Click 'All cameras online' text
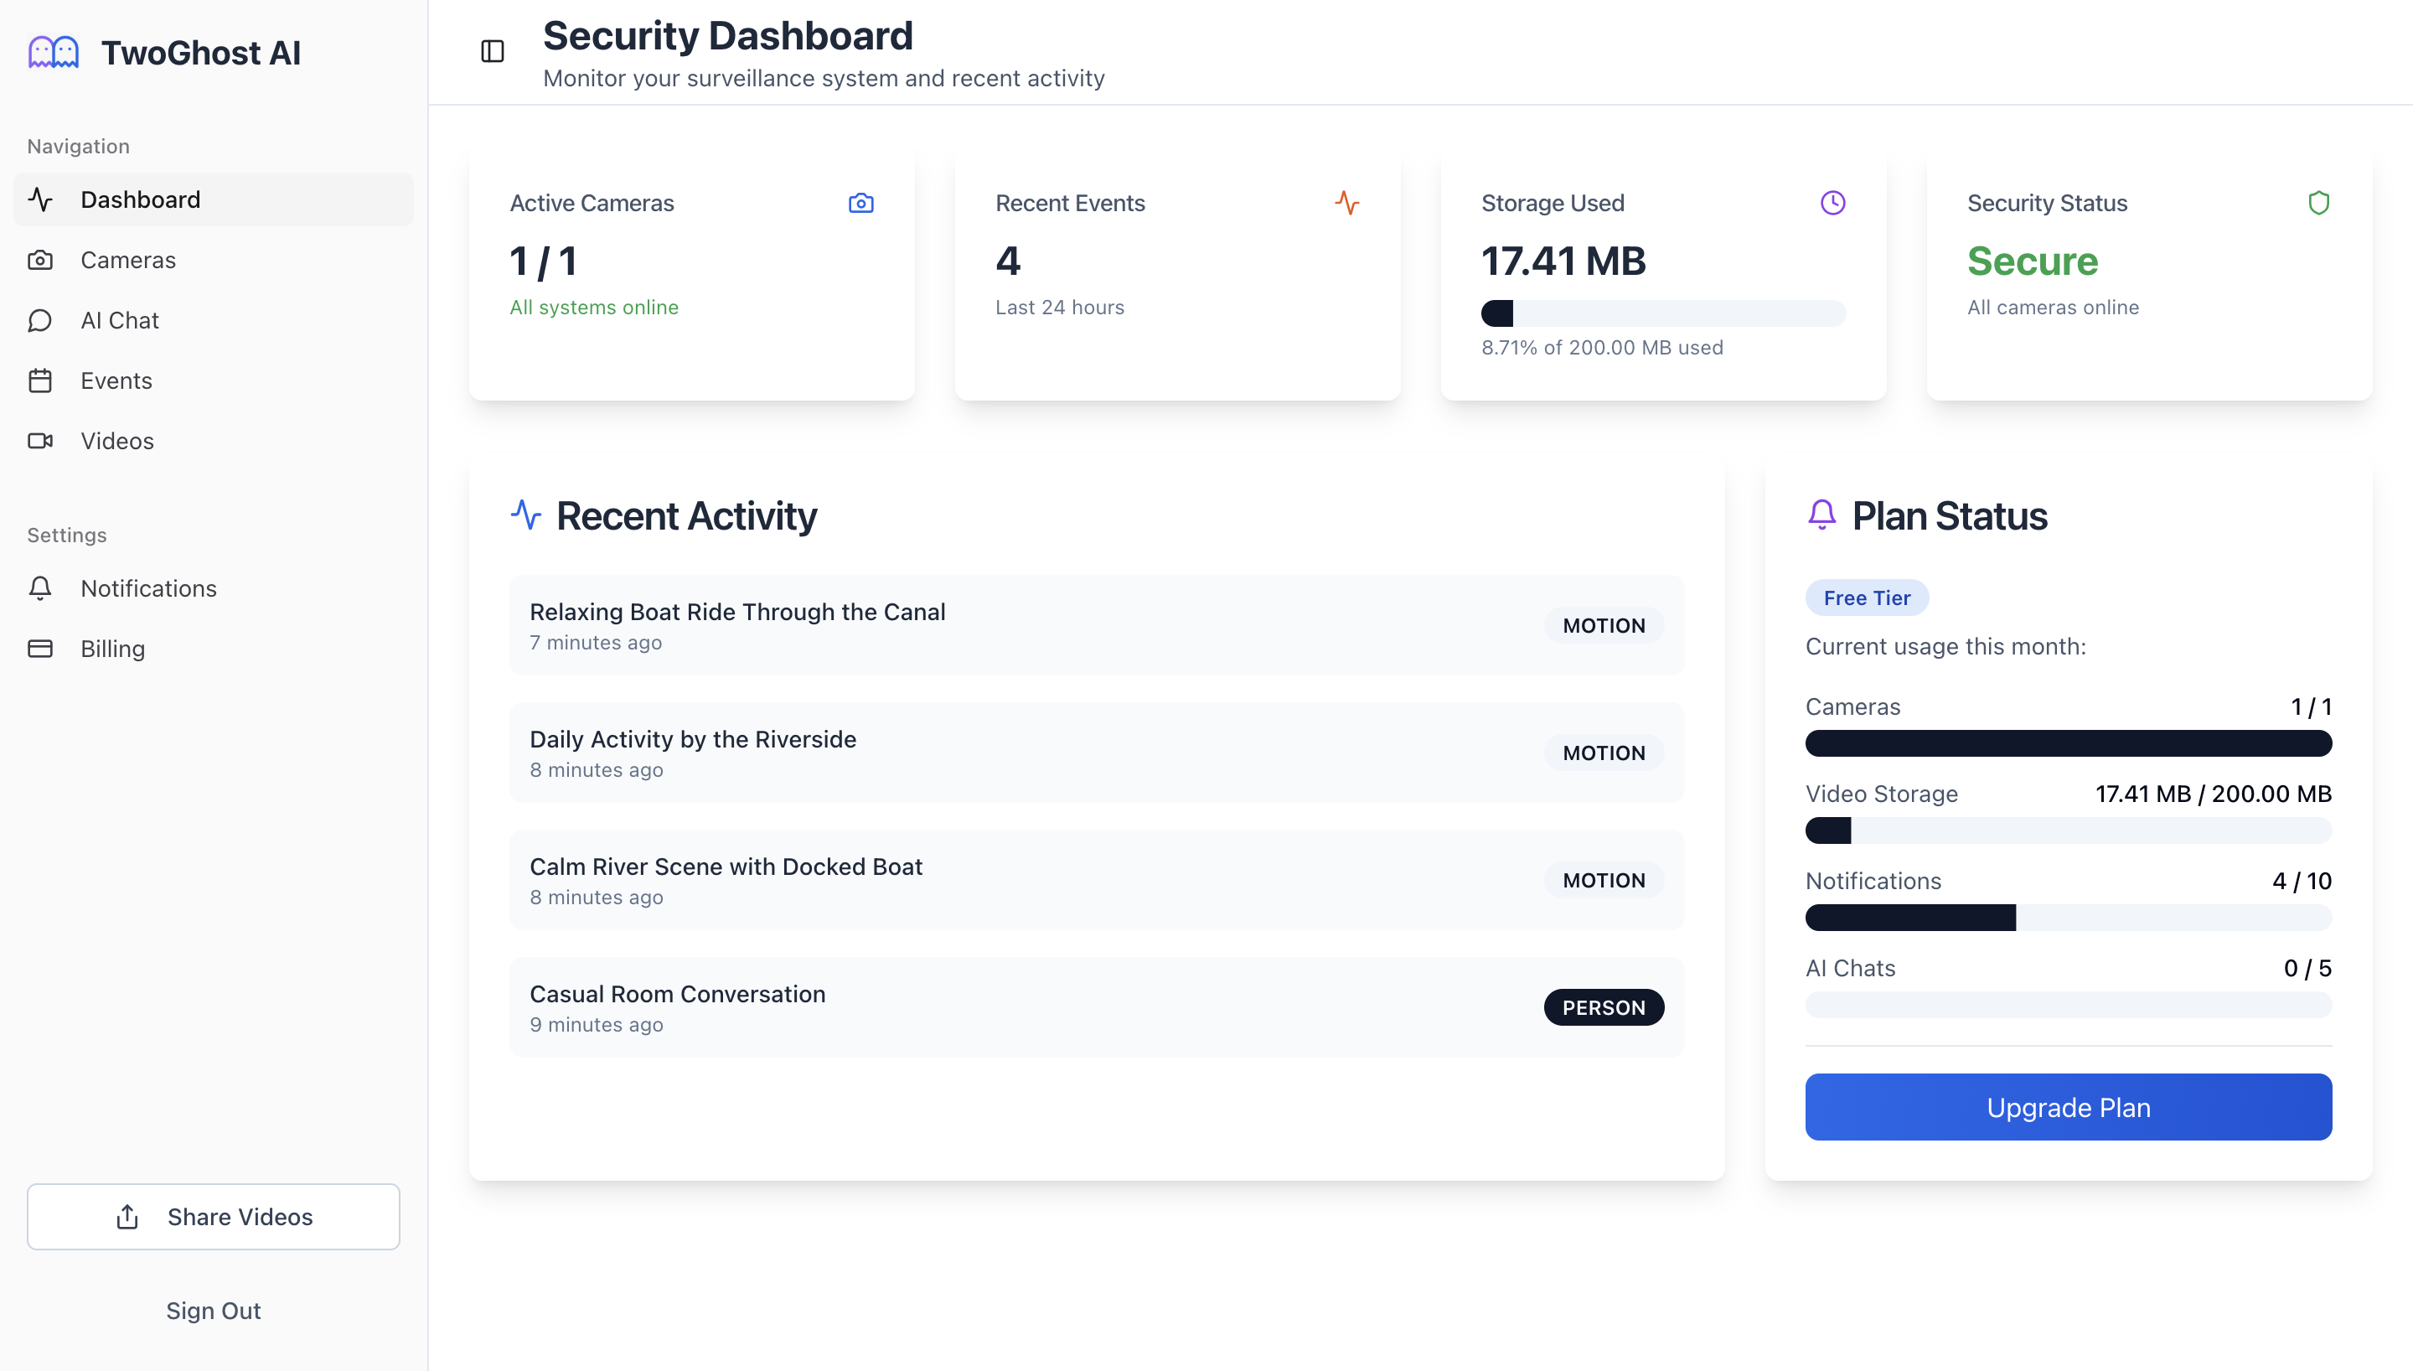This screenshot has height=1371, width=2413. pyautogui.click(x=2053, y=307)
